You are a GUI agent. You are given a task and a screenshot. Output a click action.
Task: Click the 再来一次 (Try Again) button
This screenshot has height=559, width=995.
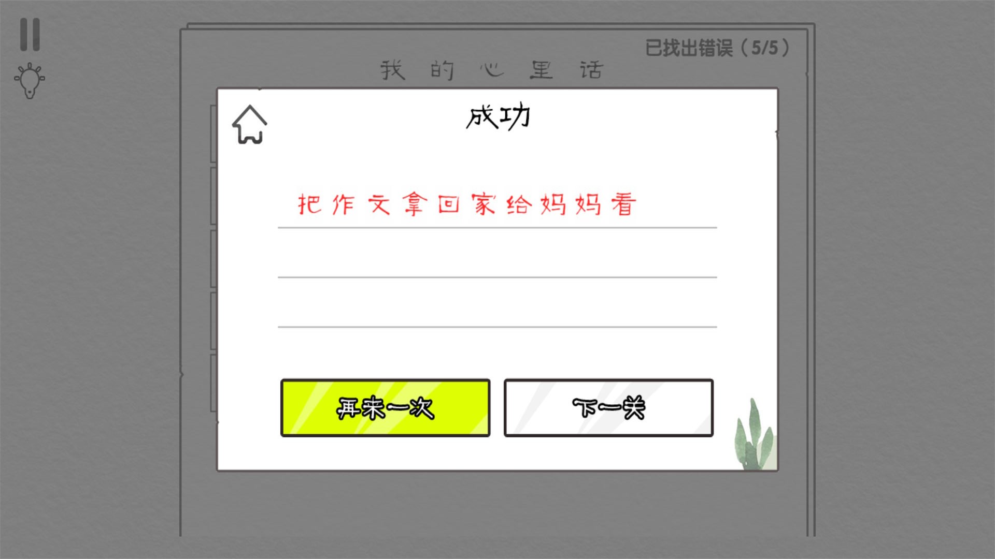point(385,407)
